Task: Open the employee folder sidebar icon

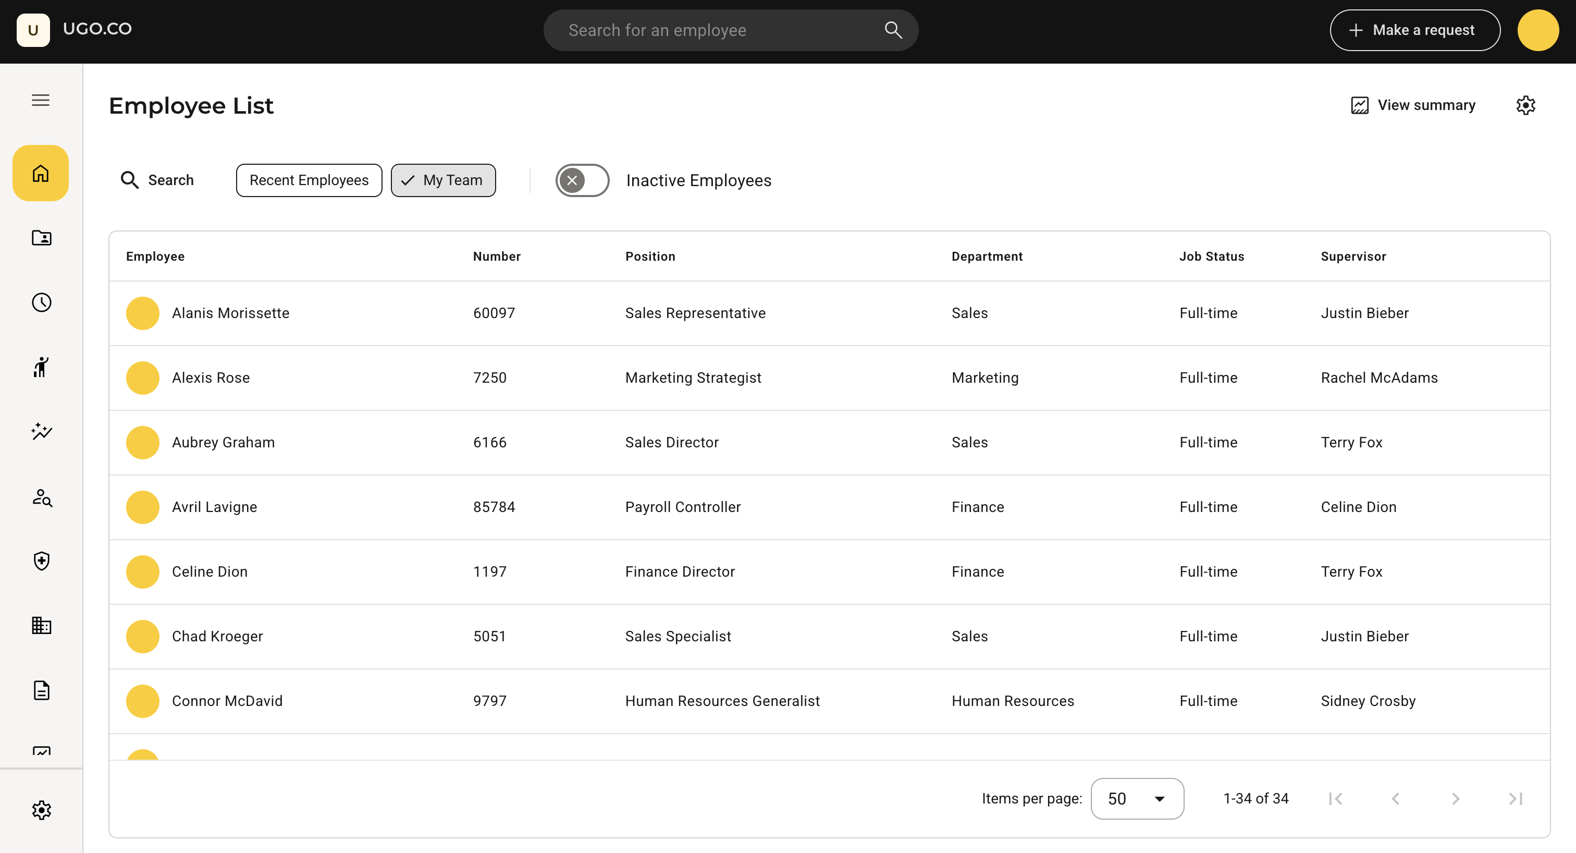Action: (41, 237)
